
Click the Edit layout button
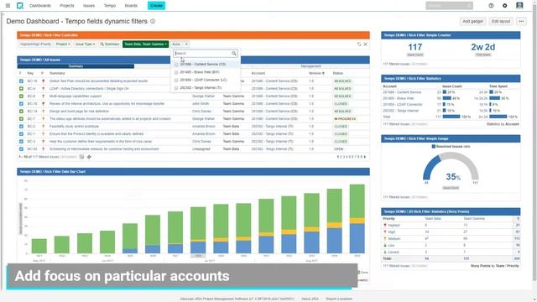[501, 21]
